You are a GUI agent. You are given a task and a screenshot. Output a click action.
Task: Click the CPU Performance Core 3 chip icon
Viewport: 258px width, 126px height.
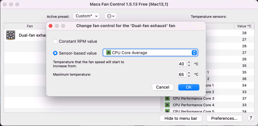pyautogui.click(x=167, y=99)
